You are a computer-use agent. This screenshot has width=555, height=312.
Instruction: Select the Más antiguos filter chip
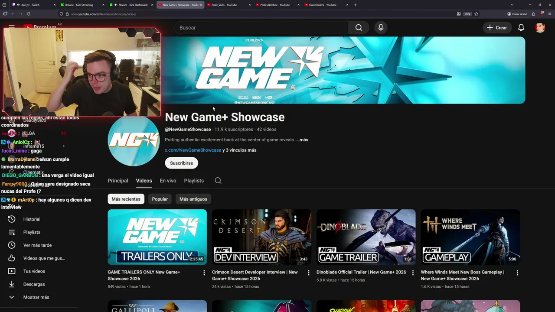pyautogui.click(x=193, y=199)
